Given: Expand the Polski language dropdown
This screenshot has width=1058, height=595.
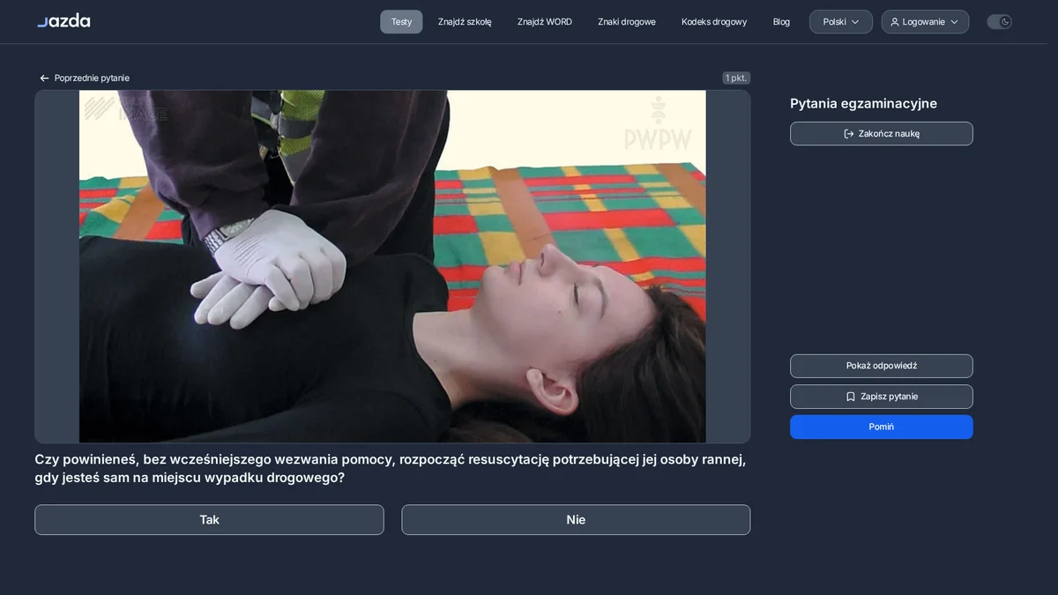Looking at the screenshot, I should 841,22.
